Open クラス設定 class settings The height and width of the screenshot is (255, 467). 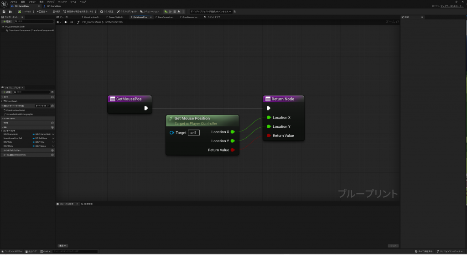coord(107,11)
